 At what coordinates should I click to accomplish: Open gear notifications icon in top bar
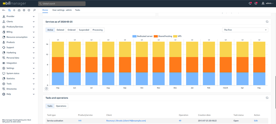pyautogui.click(x=256, y=3)
